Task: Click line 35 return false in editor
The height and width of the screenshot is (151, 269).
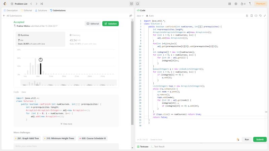Action: coord(160,117)
